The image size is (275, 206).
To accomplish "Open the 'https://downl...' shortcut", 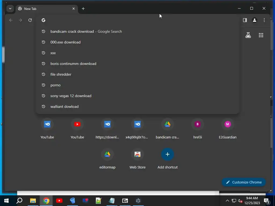I will 107,129.
